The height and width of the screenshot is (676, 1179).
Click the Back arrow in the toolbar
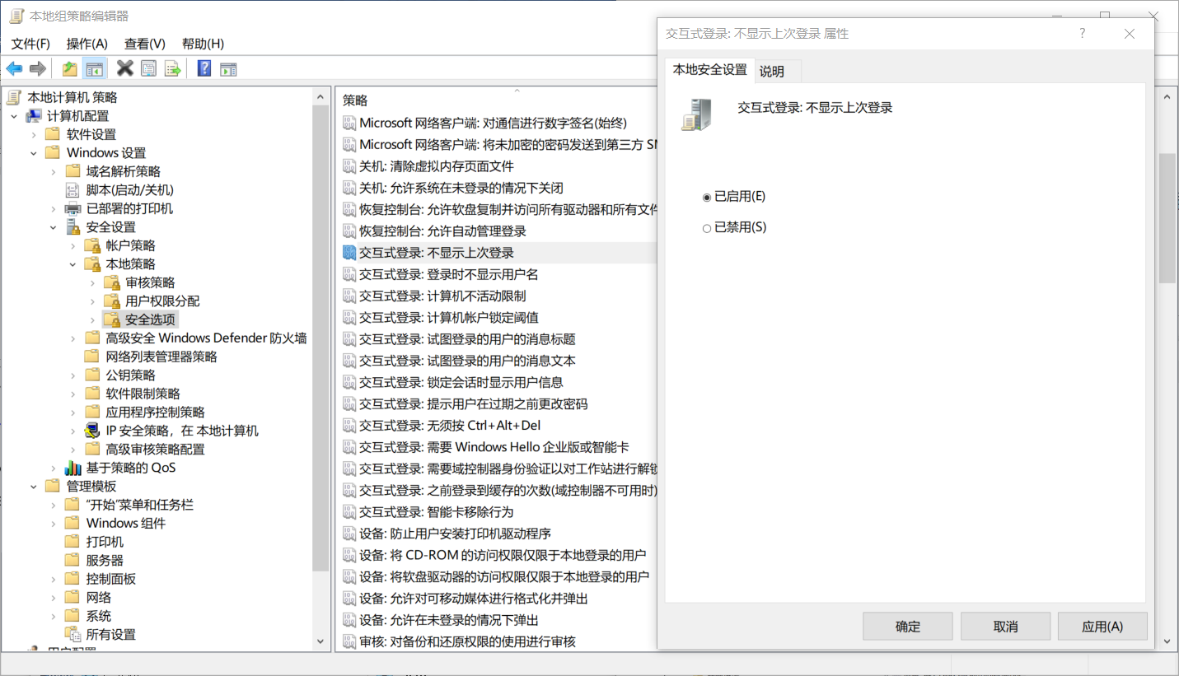pos(15,68)
